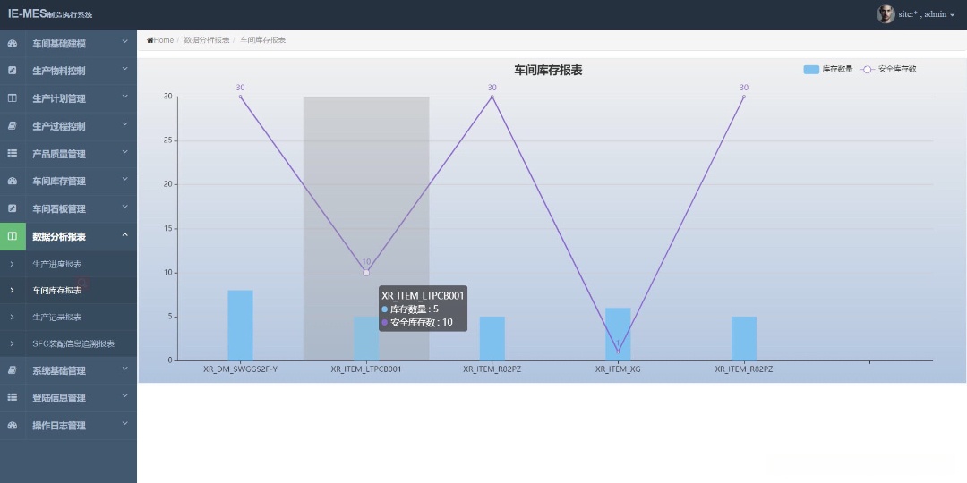The height and width of the screenshot is (483, 967).
Task: Click the 产品质量管理 list icon
Action: (13, 154)
